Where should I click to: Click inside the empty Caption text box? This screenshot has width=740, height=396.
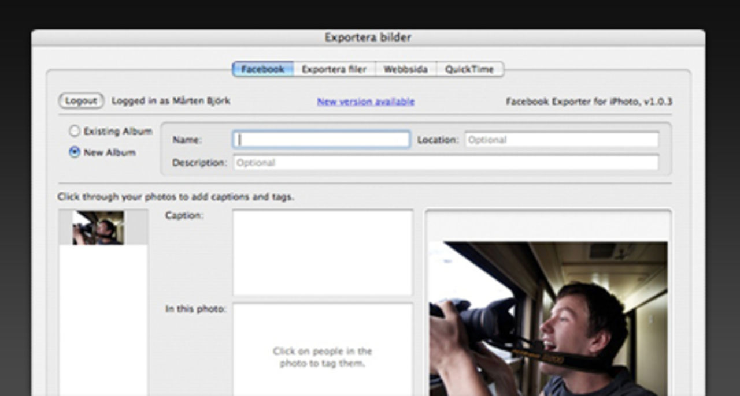(x=322, y=252)
